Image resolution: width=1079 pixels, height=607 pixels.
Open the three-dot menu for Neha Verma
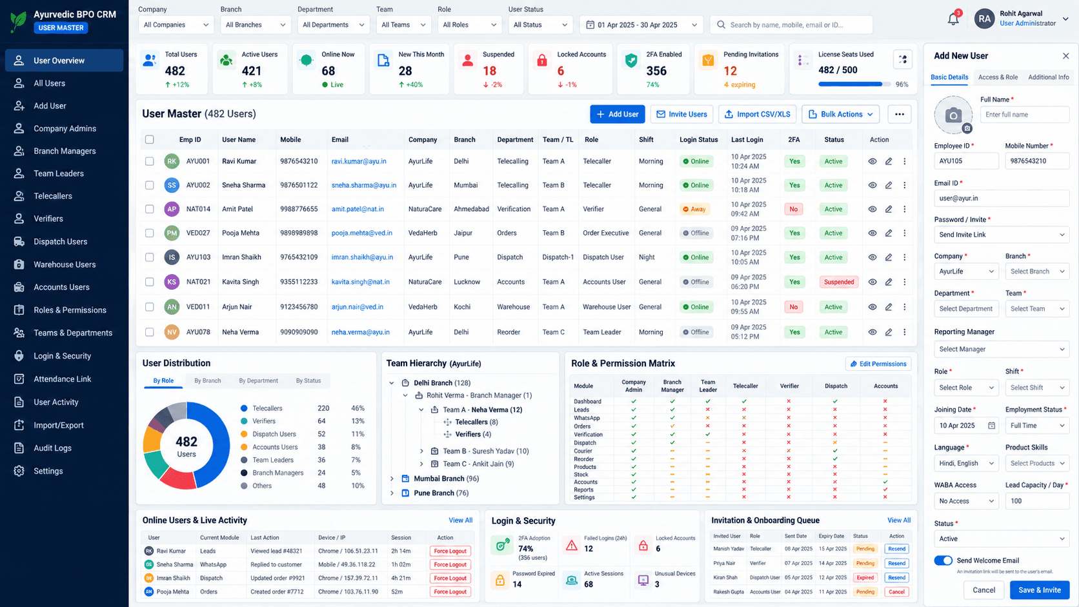905,332
